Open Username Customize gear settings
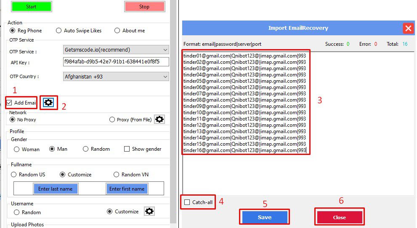The image size is (417, 228). [149, 211]
